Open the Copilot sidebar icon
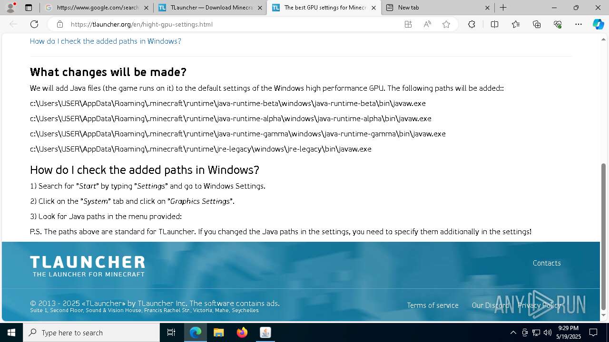609x342 pixels. tap(598, 24)
